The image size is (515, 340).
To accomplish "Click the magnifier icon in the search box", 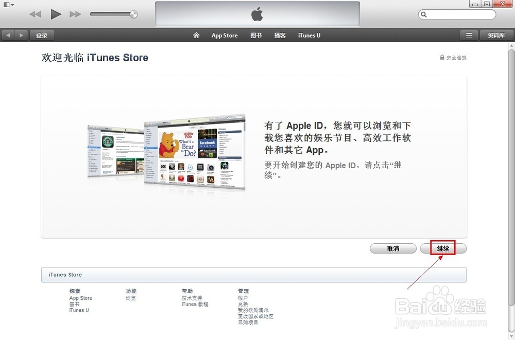I will click(425, 14).
